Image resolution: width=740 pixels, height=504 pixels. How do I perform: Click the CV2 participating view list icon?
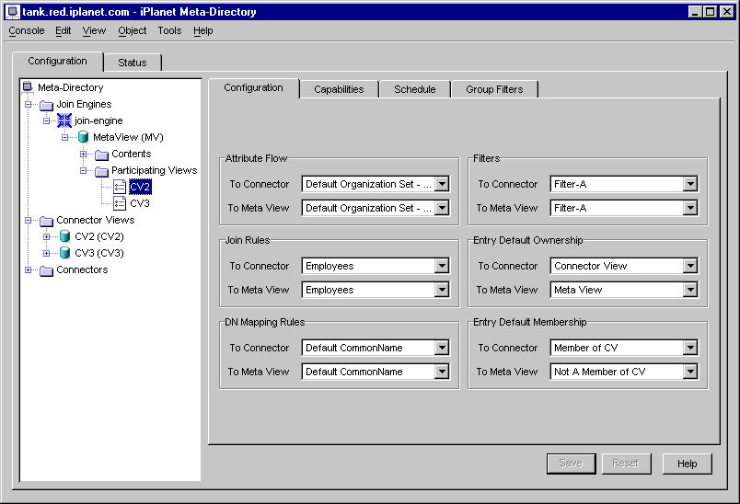pos(120,187)
